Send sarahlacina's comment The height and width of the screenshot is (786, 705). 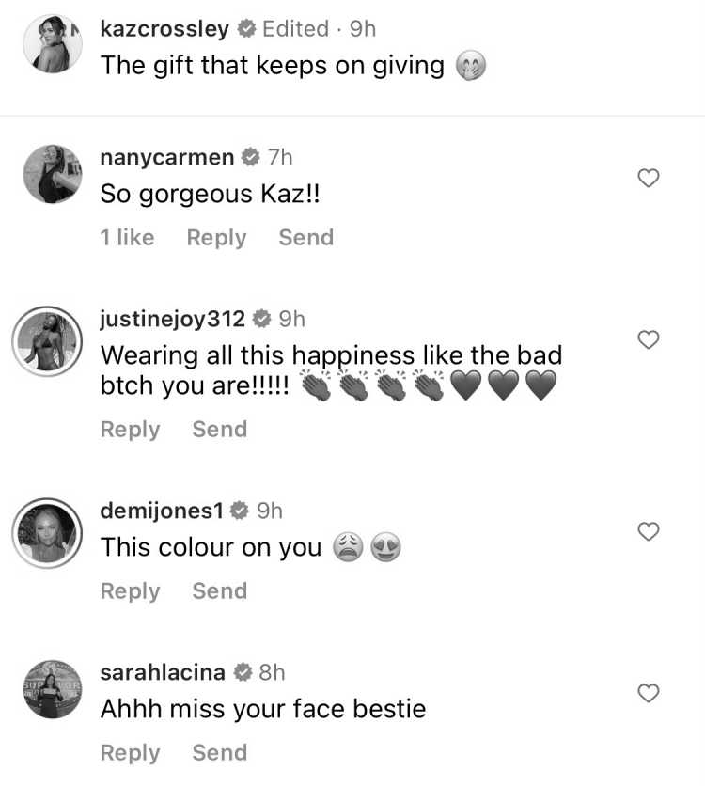220,753
